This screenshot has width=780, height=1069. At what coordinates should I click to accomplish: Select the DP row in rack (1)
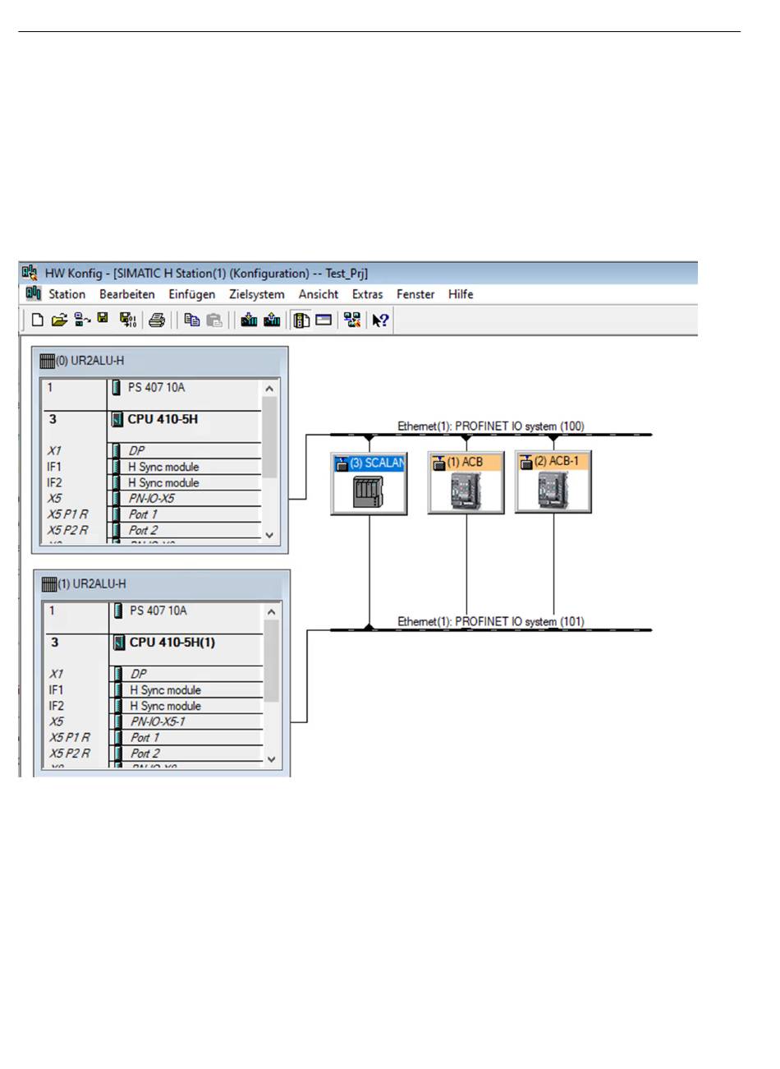[x=153, y=674]
